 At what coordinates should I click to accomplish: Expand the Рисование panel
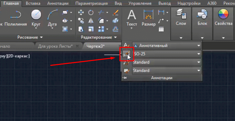(30, 37)
